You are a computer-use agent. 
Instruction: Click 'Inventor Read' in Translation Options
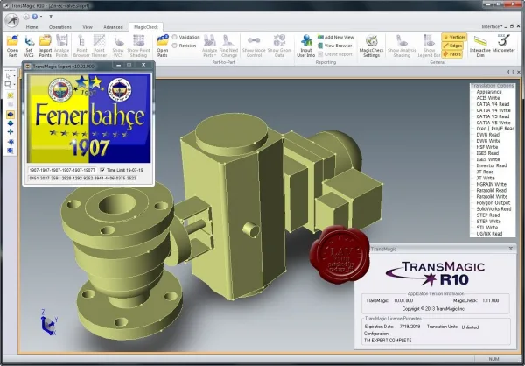pyautogui.click(x=492, y=165)
